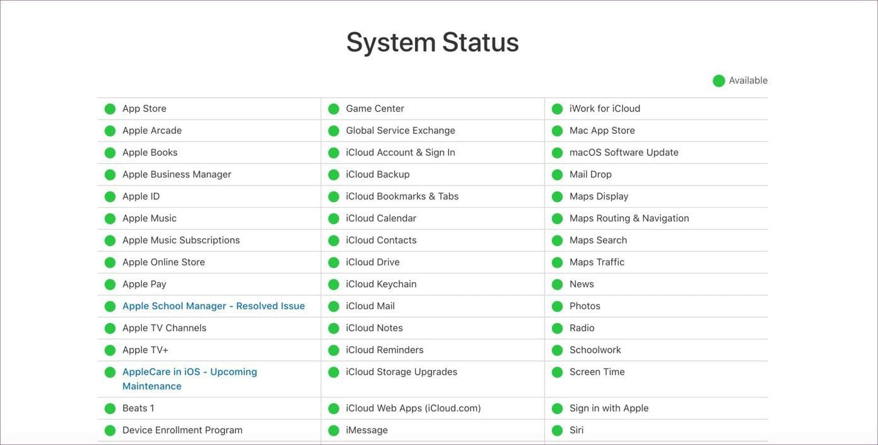This screenshot has width=878, height=445.
Task: Click the green status dot beside Mail Drop
Action: coord(557,174)
